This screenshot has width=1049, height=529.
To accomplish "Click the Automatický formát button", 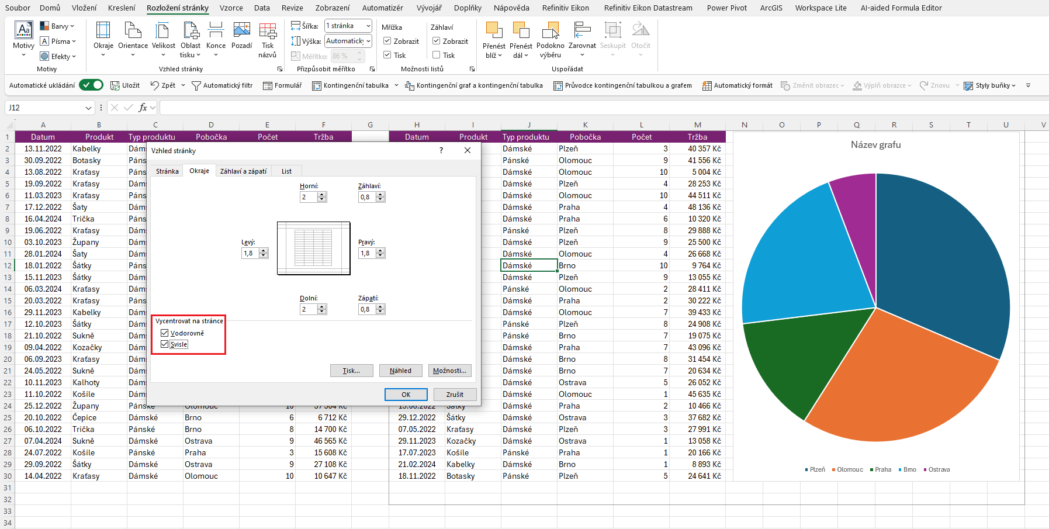I will click(x=737, y=85).
